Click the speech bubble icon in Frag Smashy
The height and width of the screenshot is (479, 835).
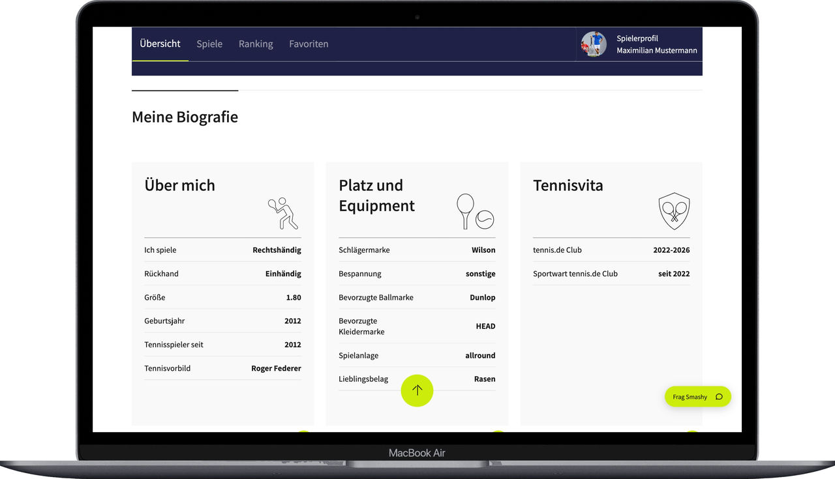719,397
